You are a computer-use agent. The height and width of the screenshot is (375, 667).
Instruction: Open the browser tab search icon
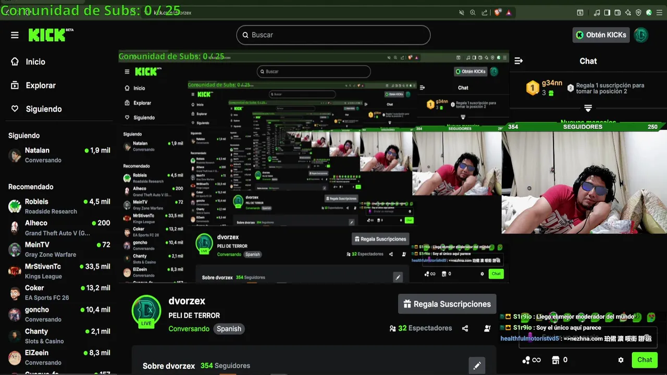tap(580, 12)
